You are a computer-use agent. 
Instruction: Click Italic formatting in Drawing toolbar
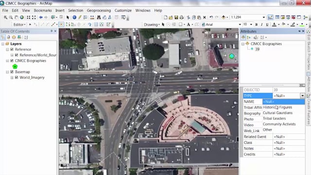click(x=262, y=24)
